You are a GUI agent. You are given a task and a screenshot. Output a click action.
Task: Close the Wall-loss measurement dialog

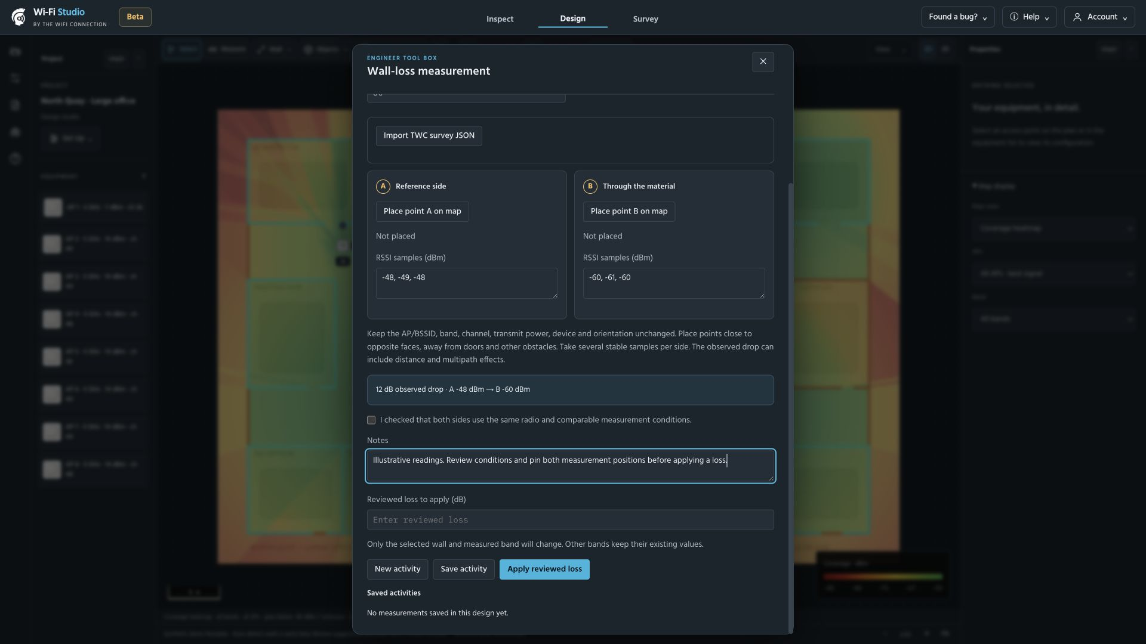click(x=763, y=61)
